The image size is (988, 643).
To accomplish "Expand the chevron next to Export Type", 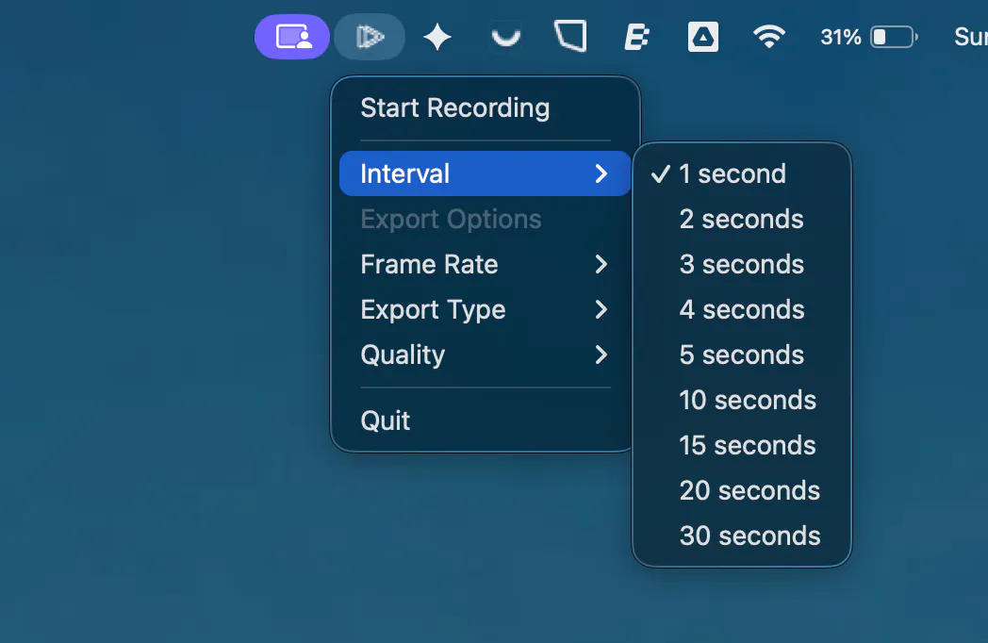I will 601,309.
